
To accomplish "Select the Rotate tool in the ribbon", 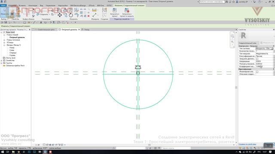I will point(71,15).
